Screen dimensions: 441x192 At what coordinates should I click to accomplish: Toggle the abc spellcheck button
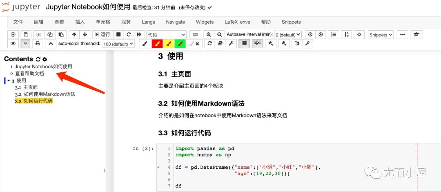point(257,44)
